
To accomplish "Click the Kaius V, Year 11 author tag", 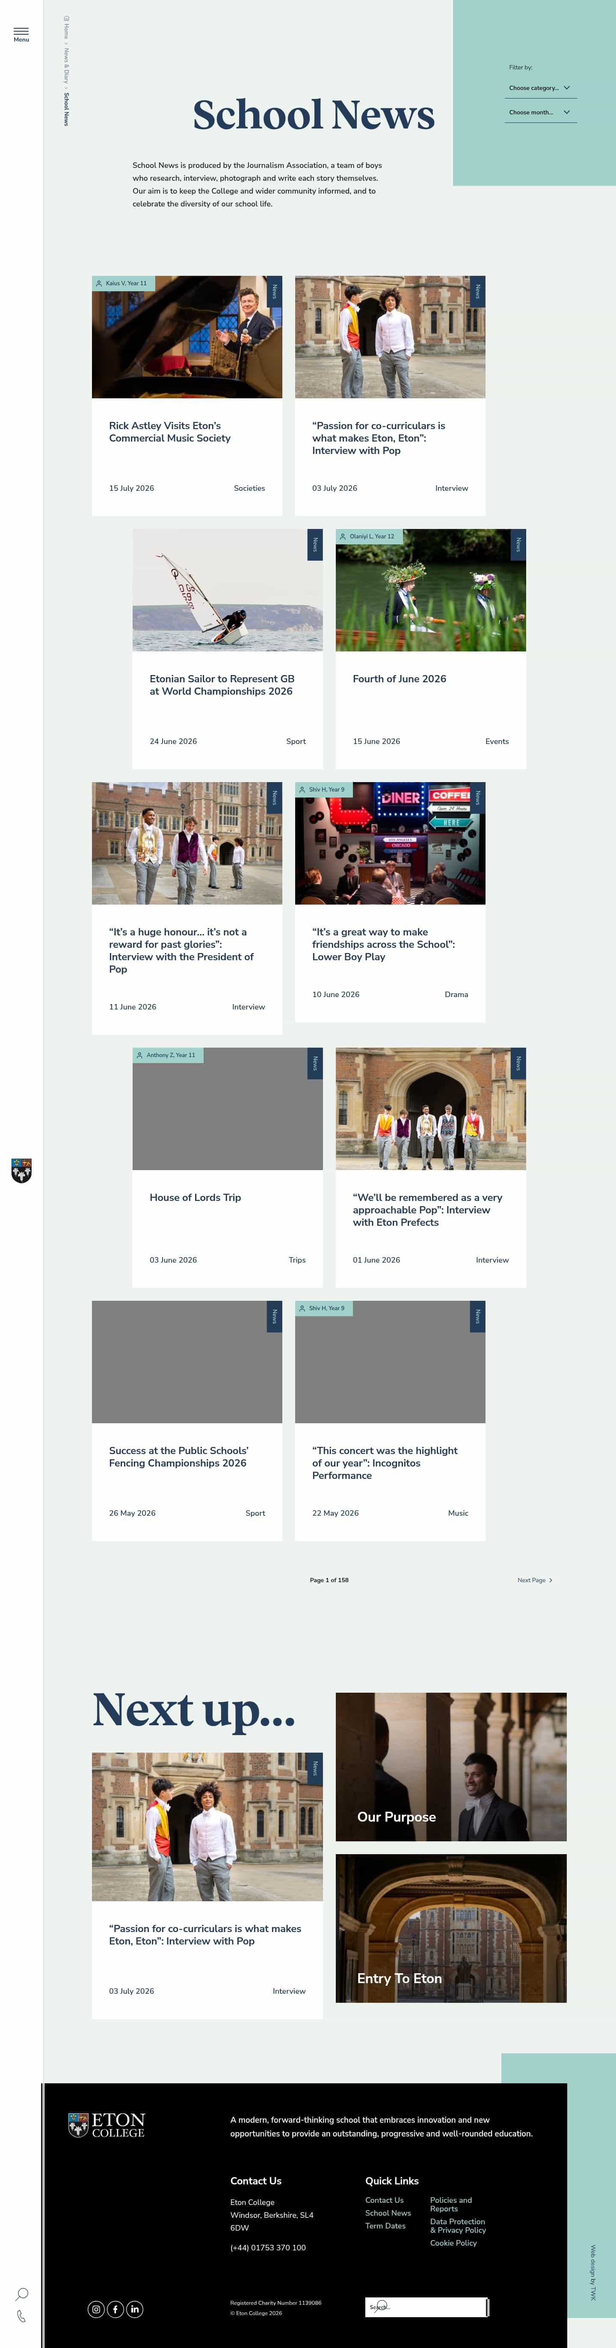I will tap(124, 284).
